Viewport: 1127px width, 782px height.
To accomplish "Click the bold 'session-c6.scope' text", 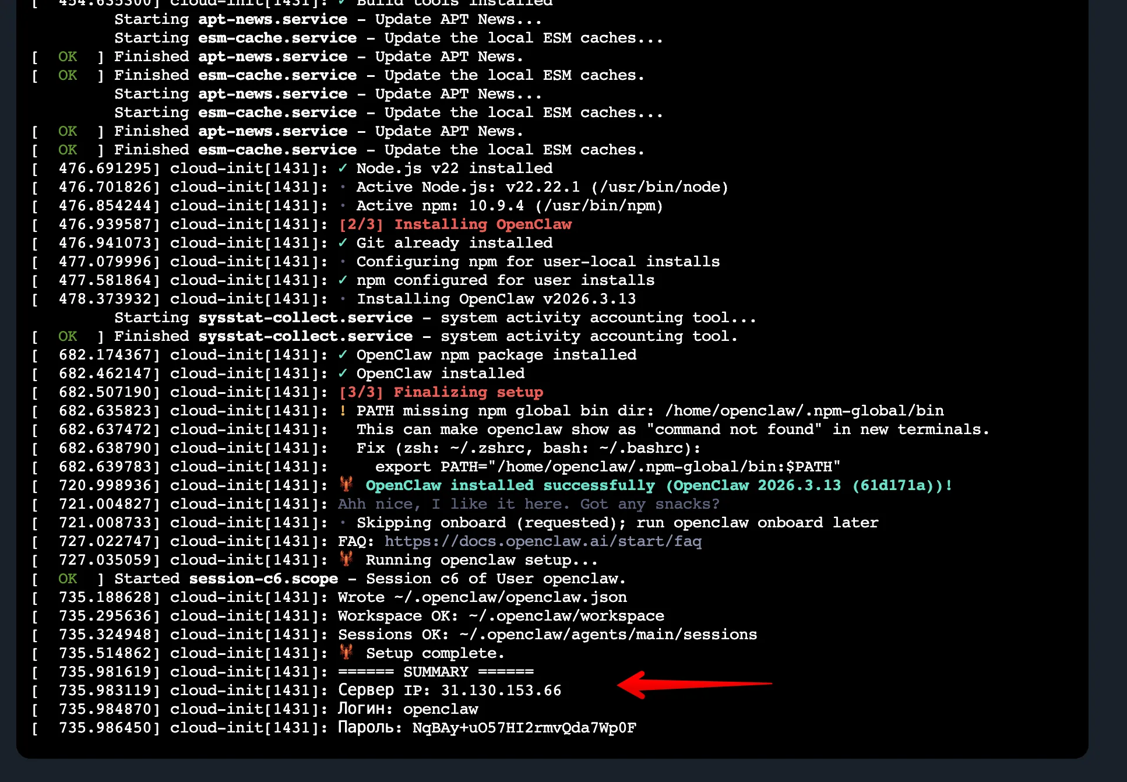I will 263,579.
